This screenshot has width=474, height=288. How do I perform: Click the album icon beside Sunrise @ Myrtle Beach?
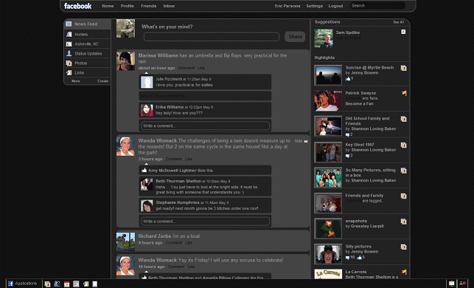click(403, 68)
